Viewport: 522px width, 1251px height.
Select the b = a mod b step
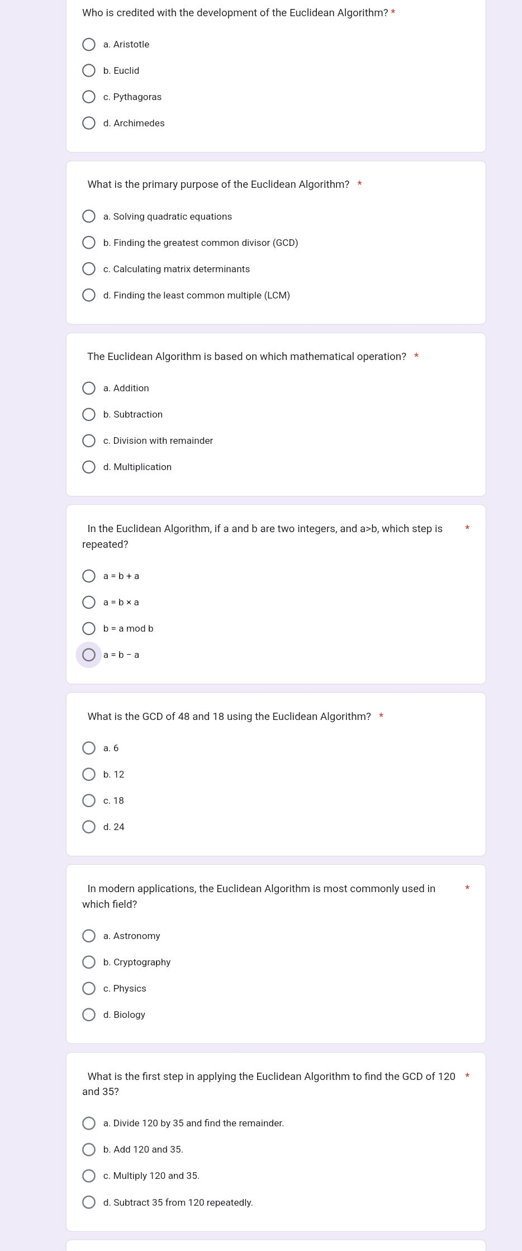pyautogui.click(x=89, y=628)
